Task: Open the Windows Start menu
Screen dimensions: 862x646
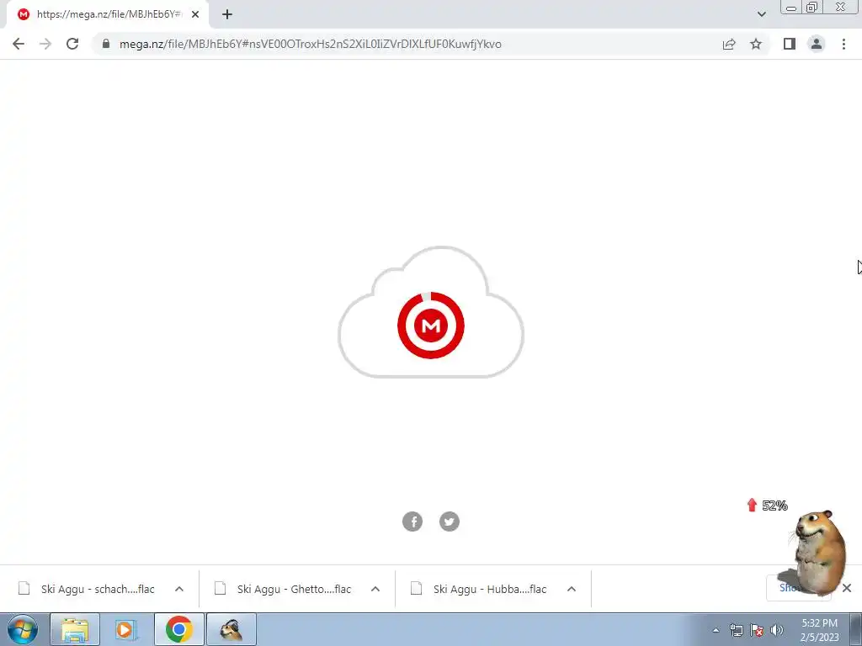Action: click(x=23, y=629)
